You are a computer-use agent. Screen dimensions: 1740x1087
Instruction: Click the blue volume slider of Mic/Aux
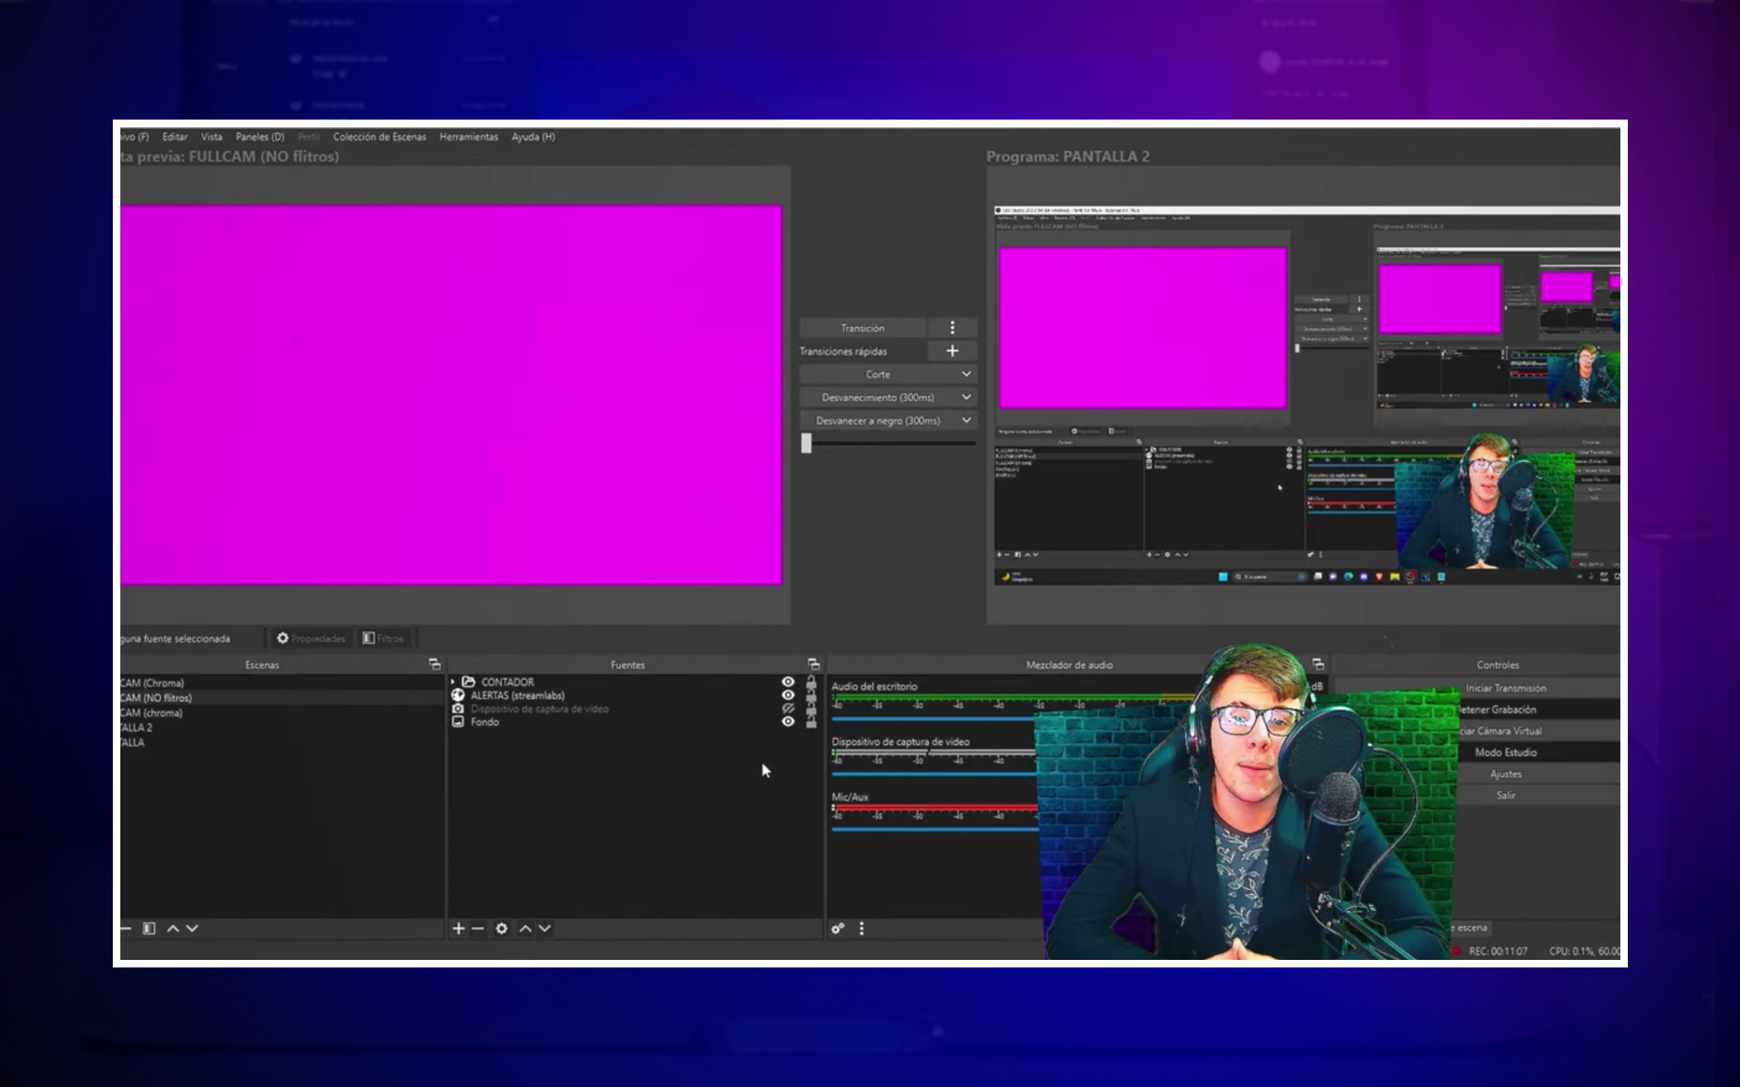[935, 829]
